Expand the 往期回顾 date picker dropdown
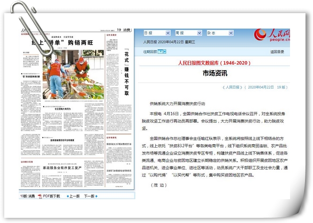 point(165,52)
